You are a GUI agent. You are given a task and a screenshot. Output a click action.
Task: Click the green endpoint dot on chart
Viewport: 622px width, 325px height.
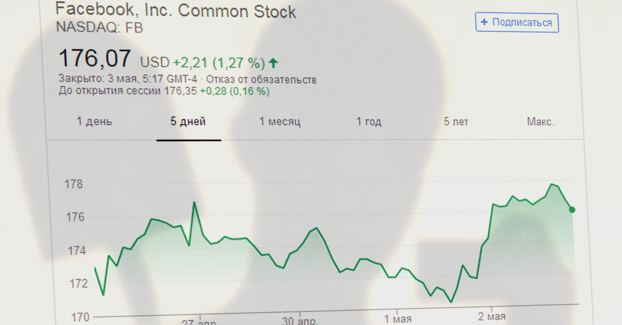pos(572,210)
